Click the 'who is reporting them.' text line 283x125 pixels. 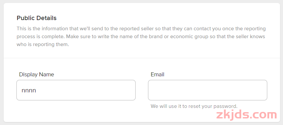(x=43, y=44)
